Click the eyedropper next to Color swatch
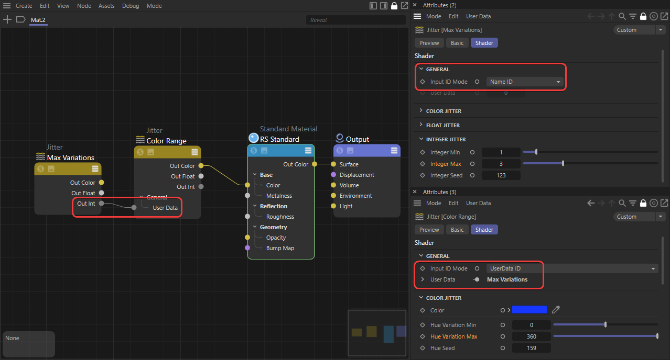670x360 pixels. coord(556,310)
